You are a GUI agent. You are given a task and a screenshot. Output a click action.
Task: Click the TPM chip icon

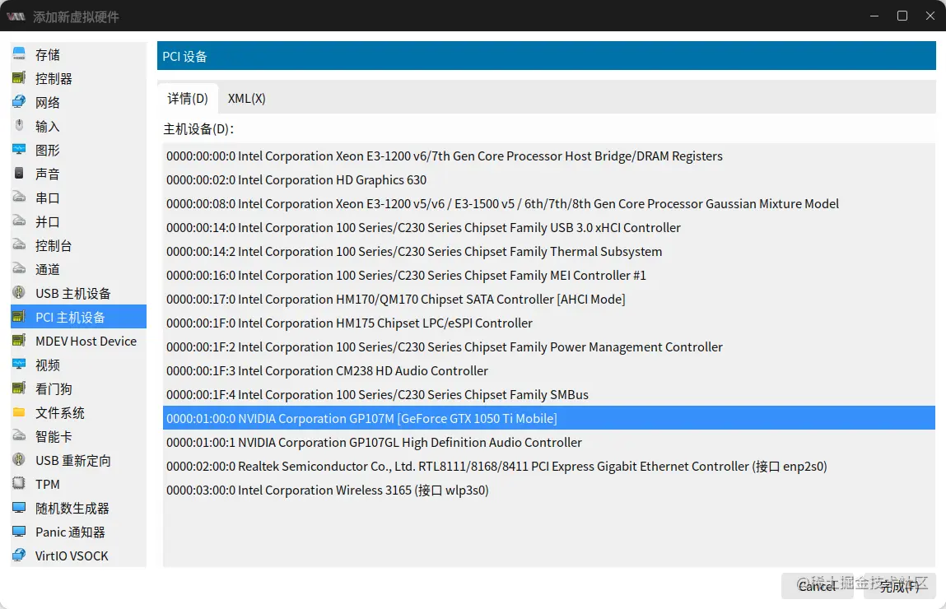click(19, 484)
